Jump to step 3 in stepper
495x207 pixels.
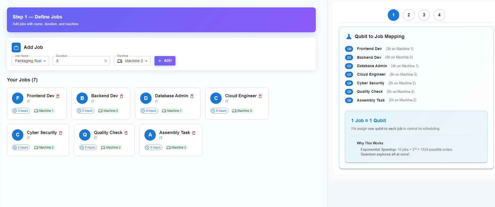tap(424, 15)
